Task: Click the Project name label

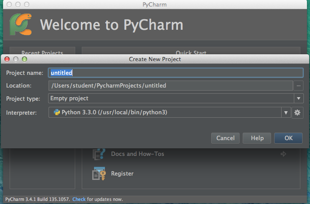Action: [x=25, y=73]
